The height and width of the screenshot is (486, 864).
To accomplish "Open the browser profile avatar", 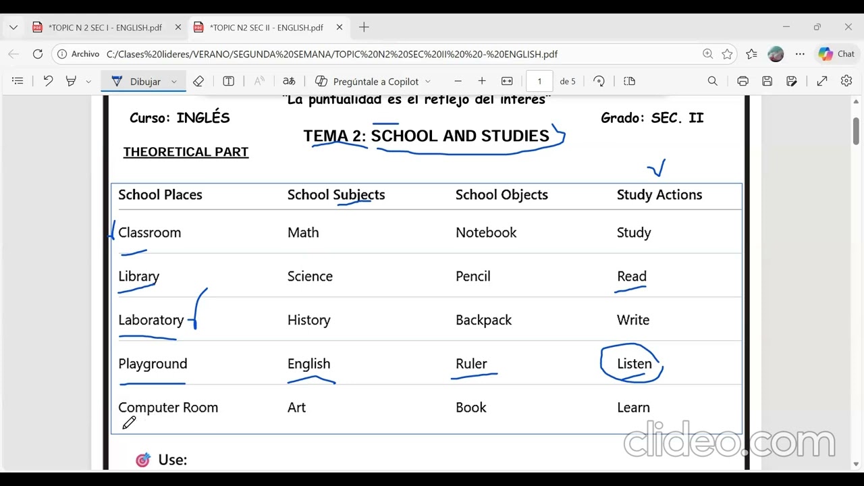I will 776,54.
